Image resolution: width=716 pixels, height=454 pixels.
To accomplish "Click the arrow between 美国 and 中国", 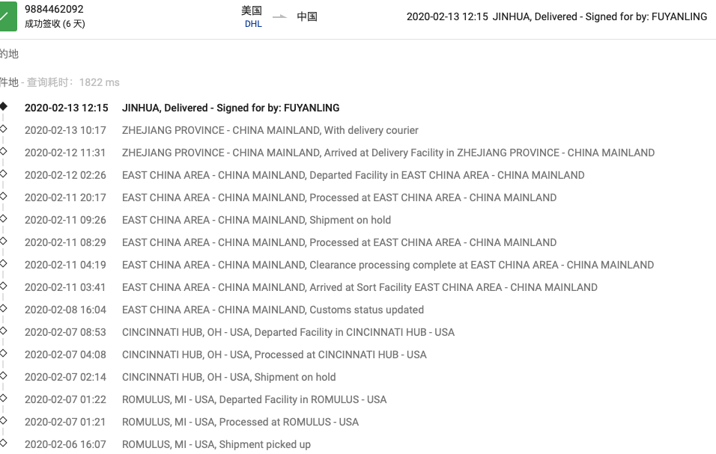I will (x=279, y=17).
